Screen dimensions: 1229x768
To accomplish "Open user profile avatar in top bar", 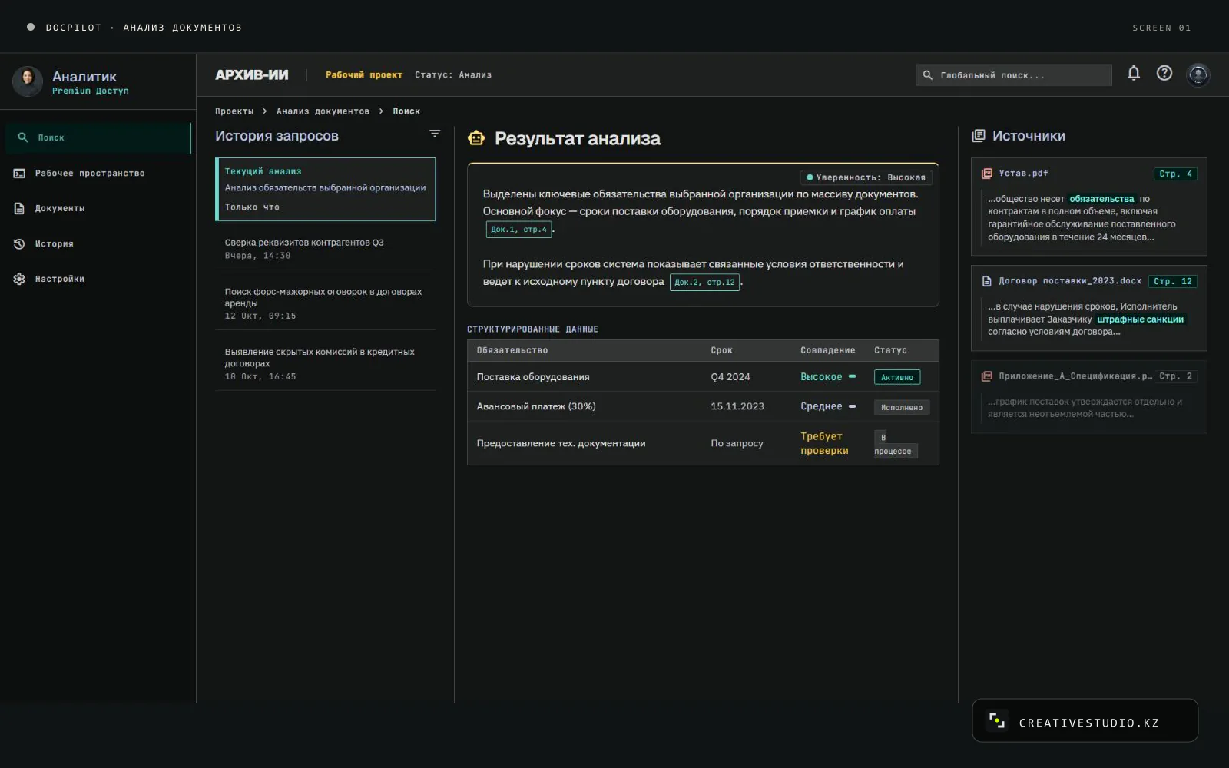I will [x=1198, y=74].
